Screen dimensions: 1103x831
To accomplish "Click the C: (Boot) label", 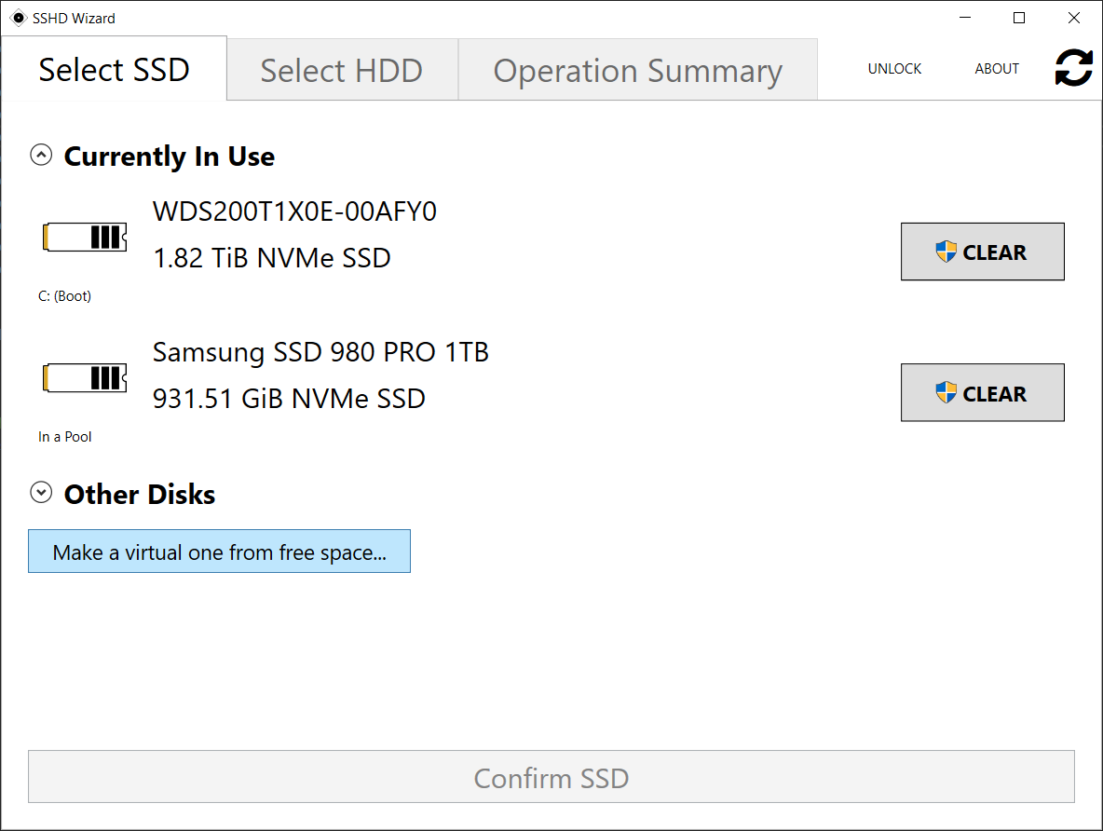I will pos(64,296).
